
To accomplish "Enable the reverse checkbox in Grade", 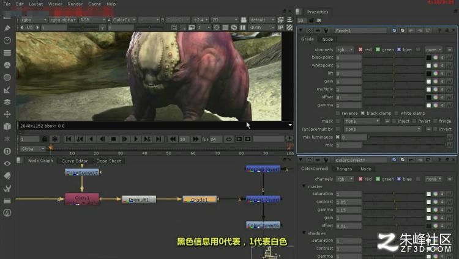I will pos(338,113).
